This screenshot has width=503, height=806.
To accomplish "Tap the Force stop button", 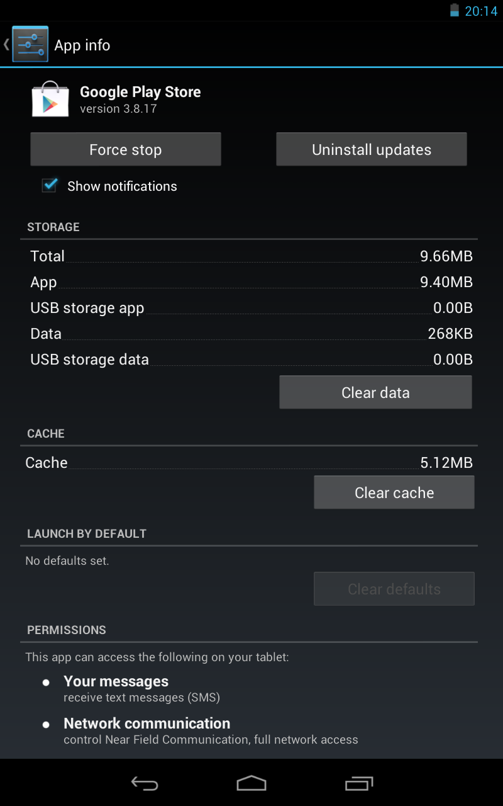I will (x=126, y=149).
